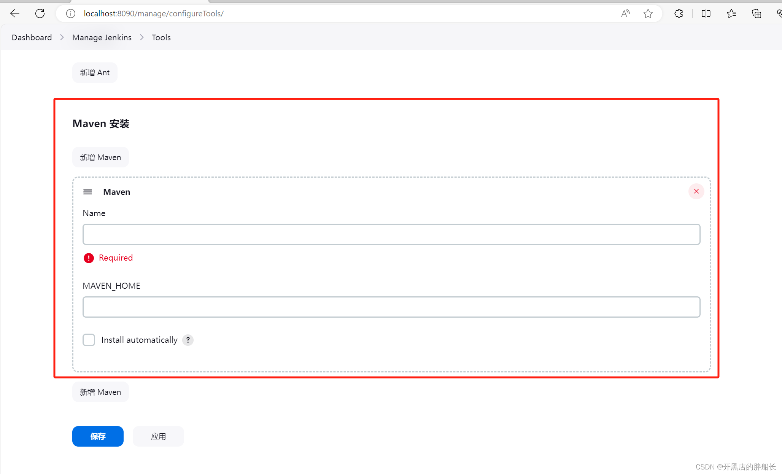Viewport: 782px width, 474px height.
Task: View site information icon in address bar
Action: point(71,14)
